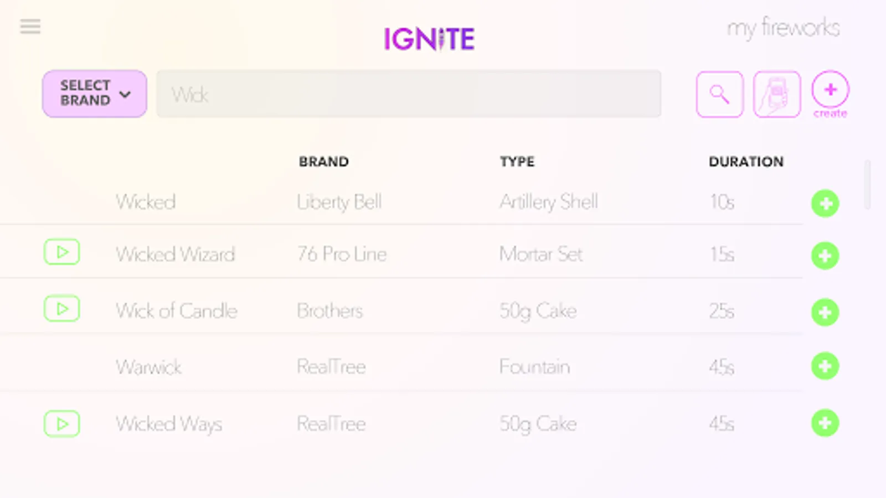Sort by the Type column header
Viewport: 886px width, 498px height.
click(517, 162)
